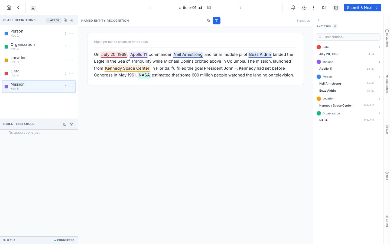Click the article-01.txt file name
The width and height of the screenshot is (390, 244).
tap(191, 8)
